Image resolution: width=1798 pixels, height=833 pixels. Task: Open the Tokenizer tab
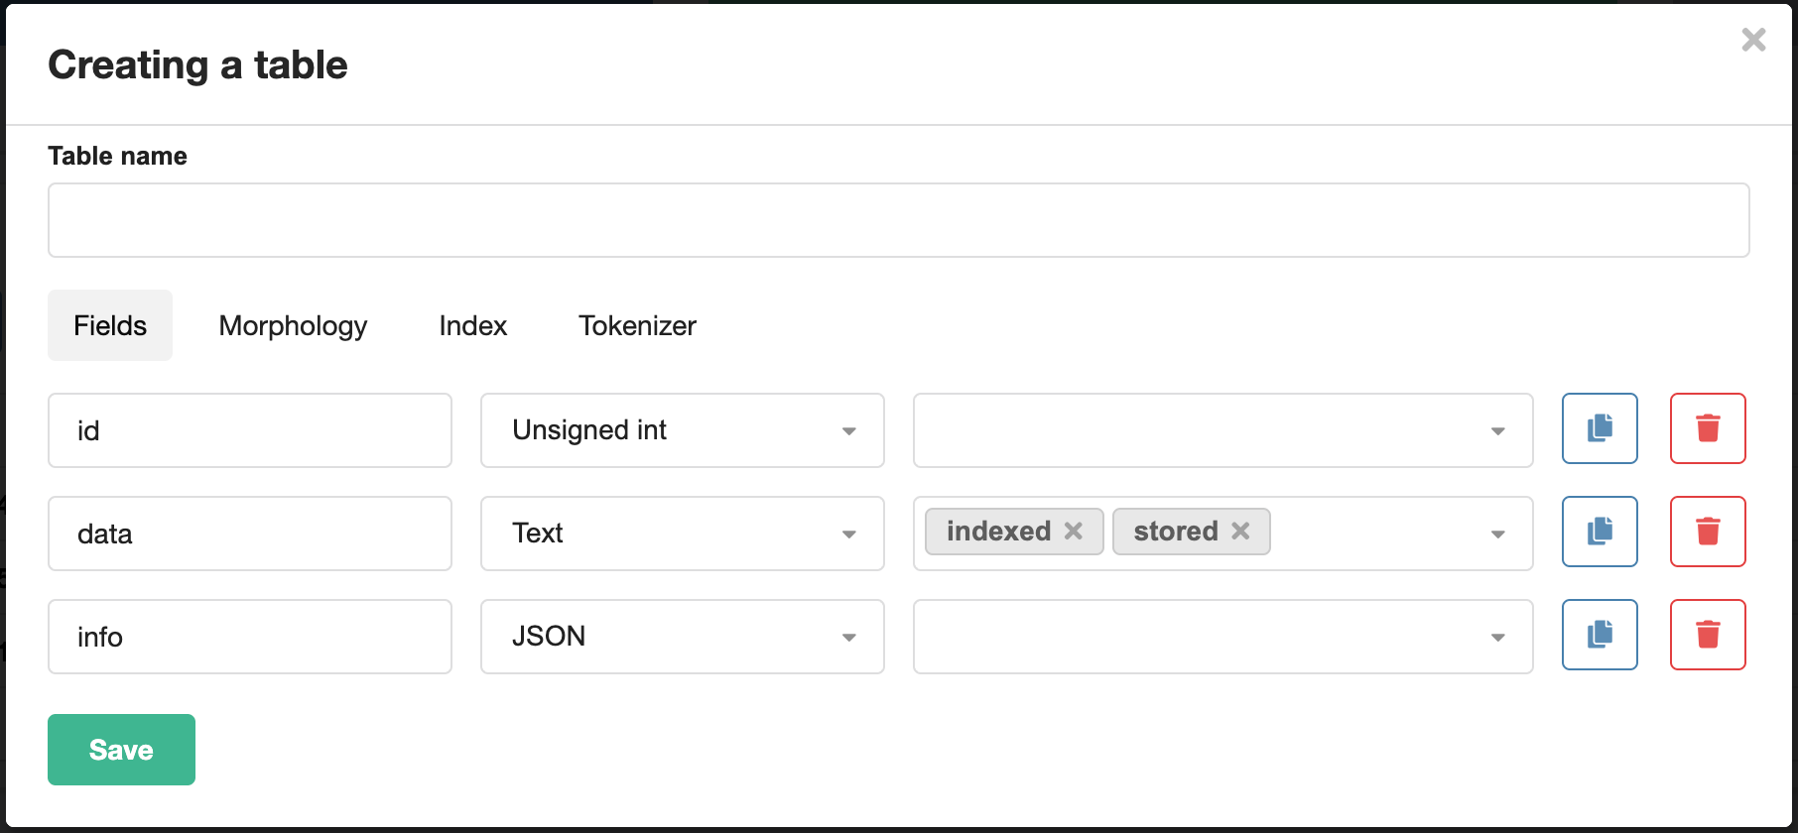pos(637,325)
